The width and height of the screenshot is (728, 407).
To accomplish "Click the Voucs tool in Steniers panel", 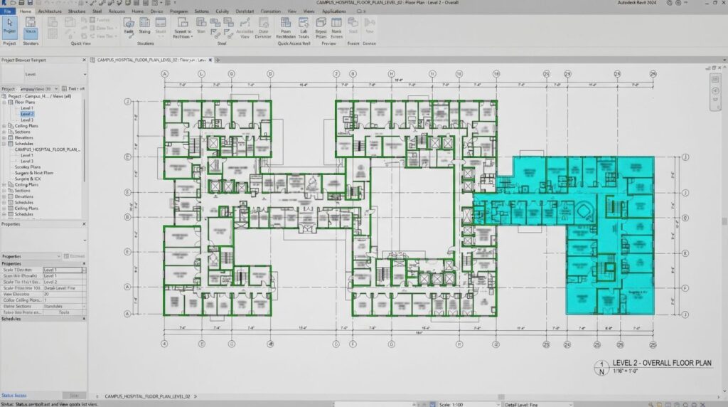I will click(31, 26).
